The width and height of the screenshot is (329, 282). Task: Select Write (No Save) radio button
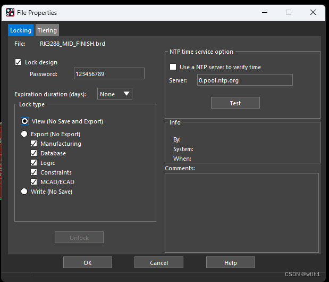coord(24,192)
